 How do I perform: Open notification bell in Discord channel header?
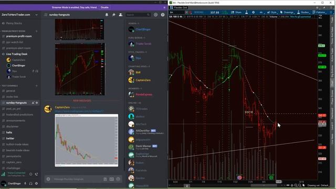[x=107, y=15]
